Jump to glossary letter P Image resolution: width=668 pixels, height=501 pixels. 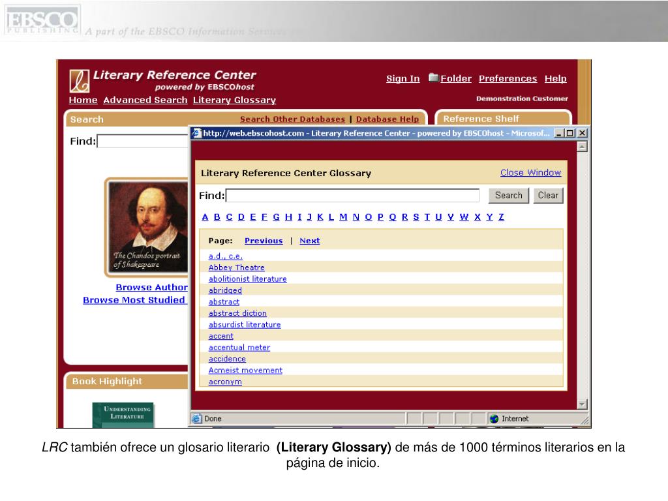tap(380, 217)
